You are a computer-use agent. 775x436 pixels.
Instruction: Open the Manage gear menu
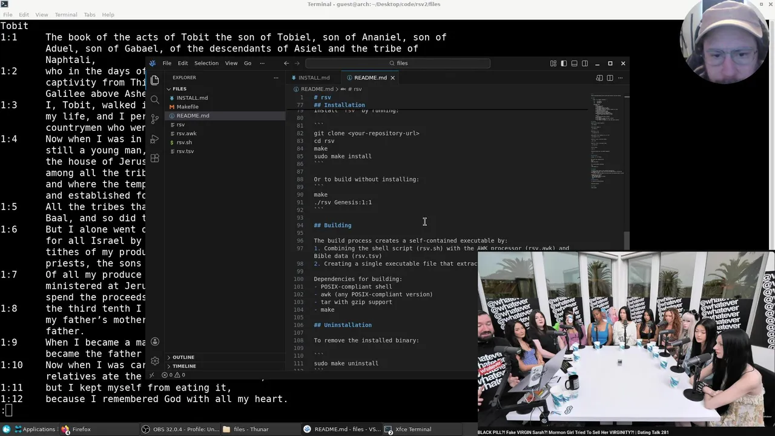point(155,361)
